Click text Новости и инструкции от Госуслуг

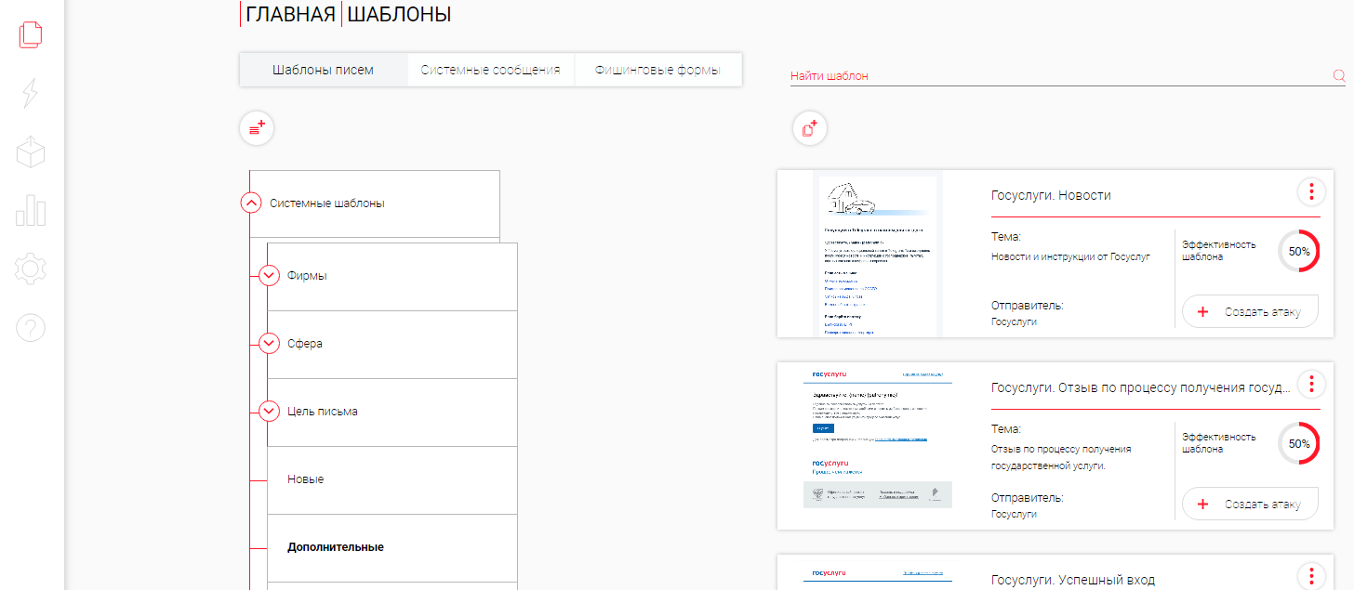tap(1070, 257)
